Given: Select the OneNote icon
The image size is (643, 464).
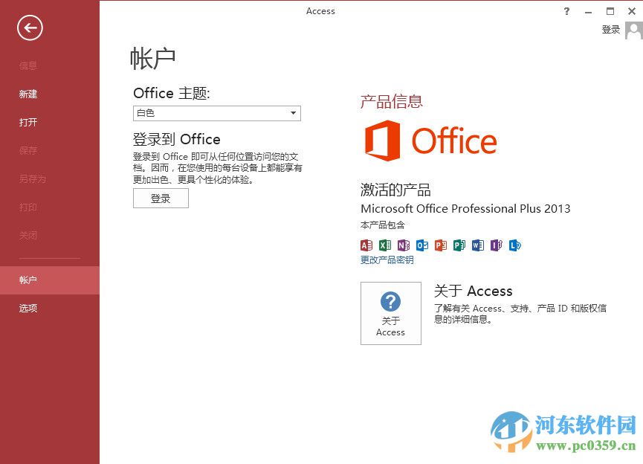Looking at the screenshot, I should pyautogui.click(x=404, y=245).
